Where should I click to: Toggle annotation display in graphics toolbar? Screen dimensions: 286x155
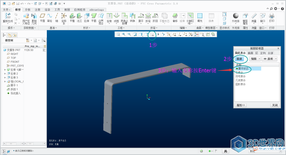click(202, 34)
